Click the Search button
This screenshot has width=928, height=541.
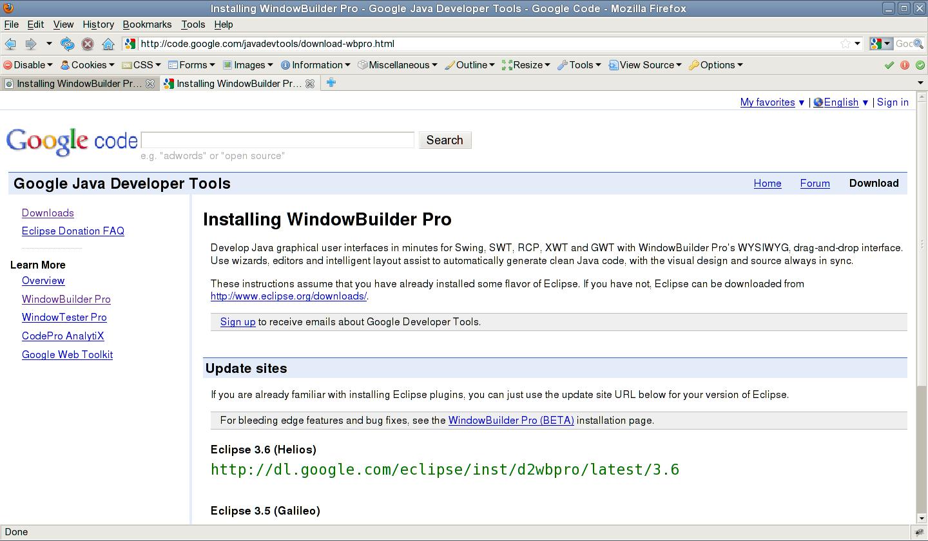click(445, 140)
